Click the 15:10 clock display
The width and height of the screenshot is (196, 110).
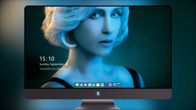coord(47,59)
